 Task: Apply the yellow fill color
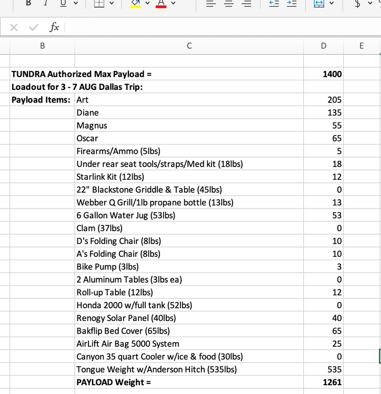coord(135,4)
